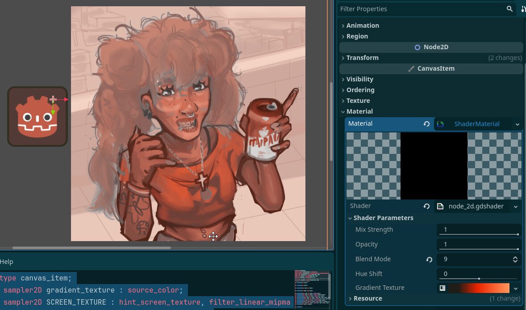The width and height of the screenshot is (526, 310).
Task: Click the viewport horizontal scrollbar
Action: point(92,248)
